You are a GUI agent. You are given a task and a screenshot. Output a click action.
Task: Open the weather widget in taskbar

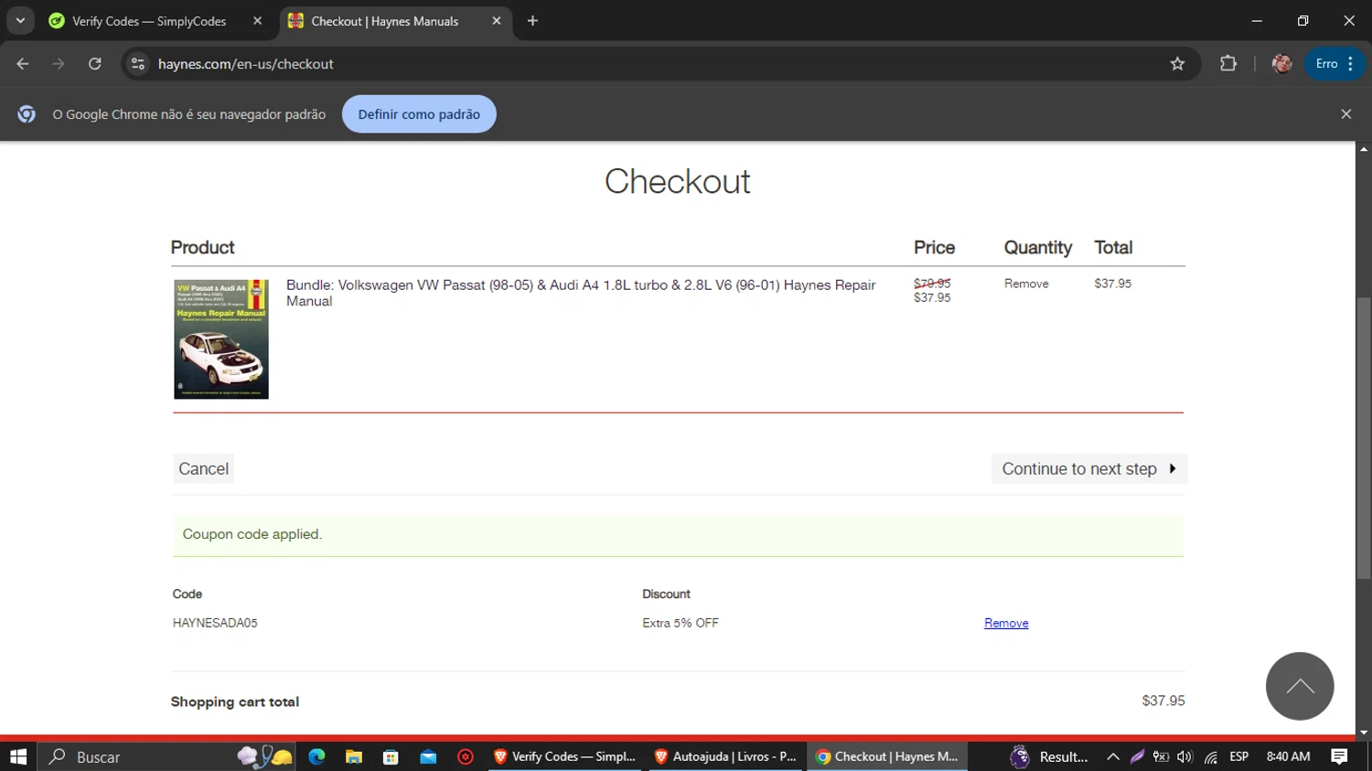[x=264, y=756]
